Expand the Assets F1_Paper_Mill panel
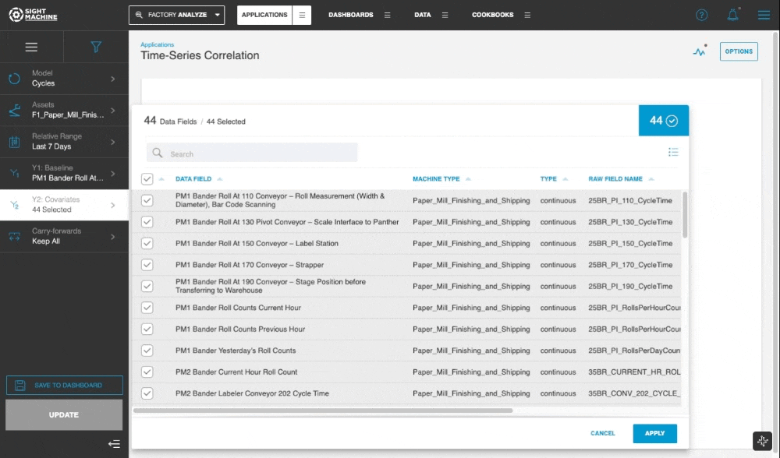 pyautogui.click(x=64, y=111)
